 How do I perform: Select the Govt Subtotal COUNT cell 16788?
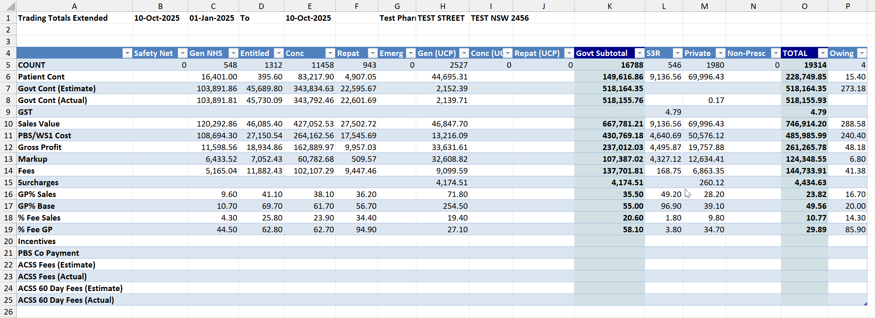[609, 65]
